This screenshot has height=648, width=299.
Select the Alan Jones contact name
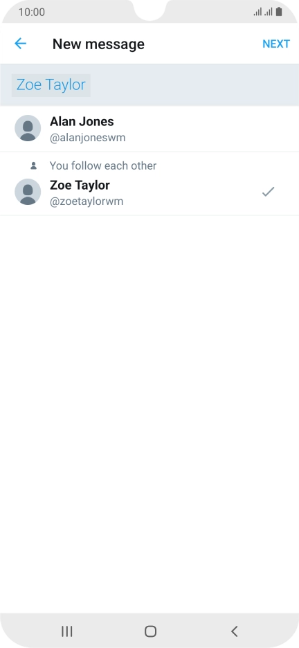pos(82,122)
